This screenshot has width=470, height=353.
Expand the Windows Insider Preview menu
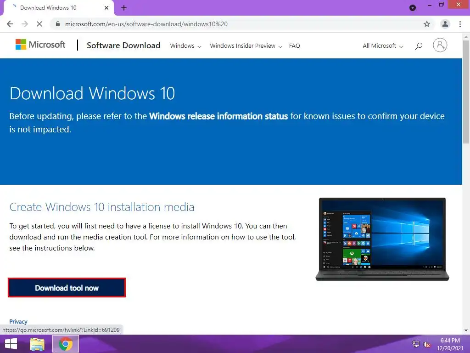pyautogui.click(x=246, y=46)
